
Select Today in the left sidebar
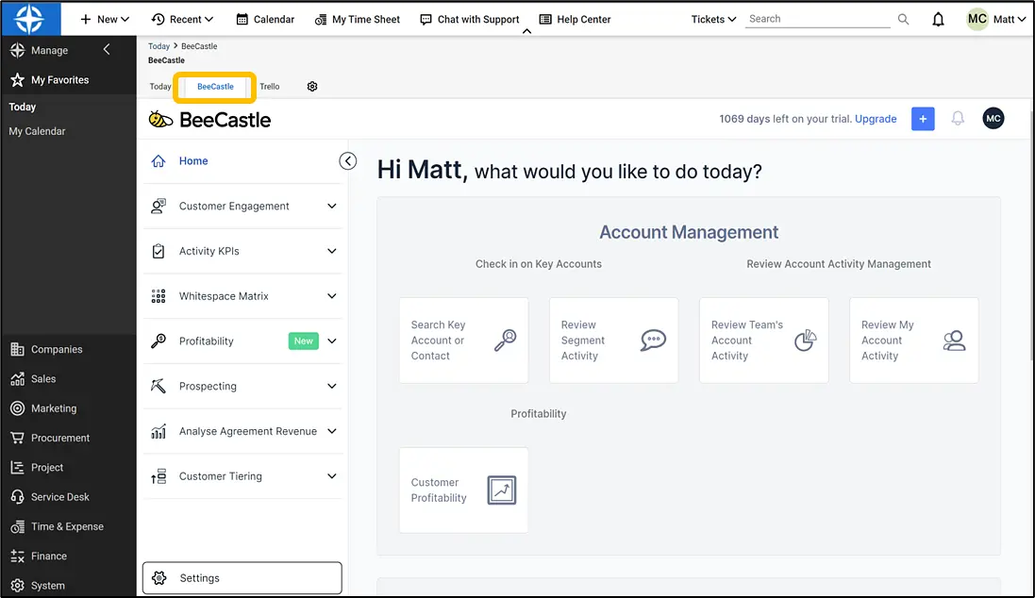[x=23, y=107]
